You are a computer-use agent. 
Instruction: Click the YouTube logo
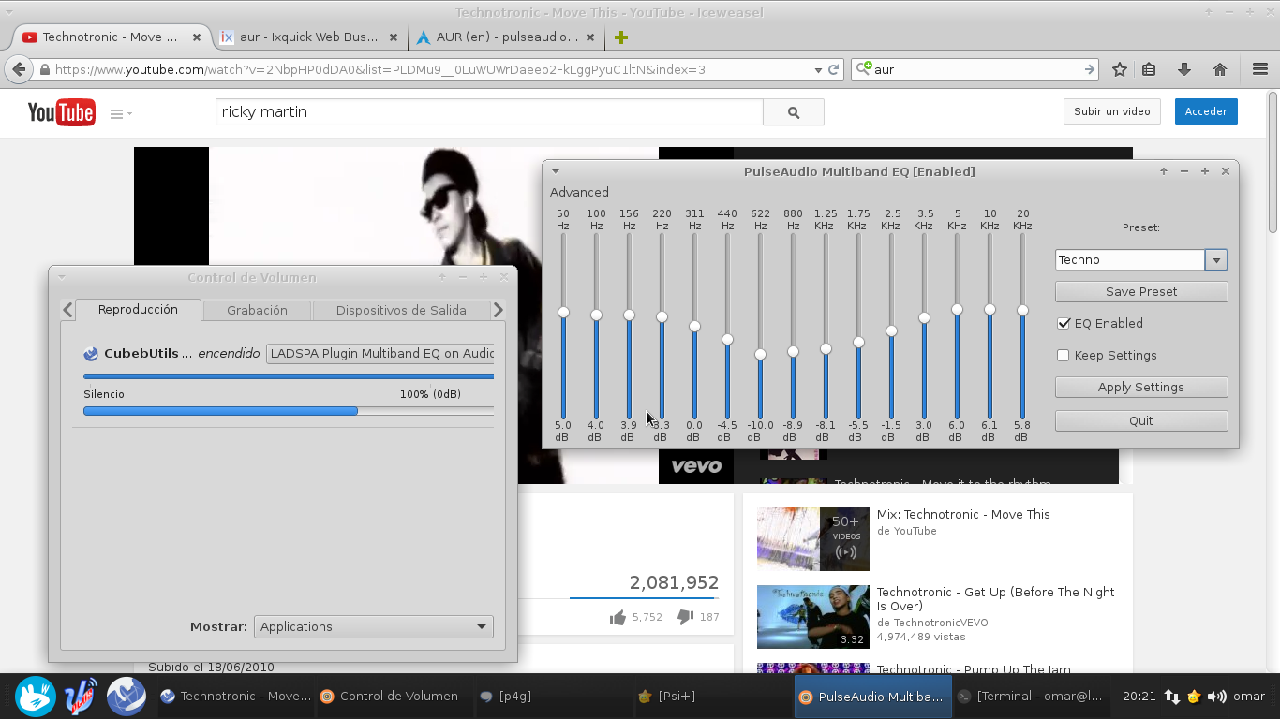[61, 112]
